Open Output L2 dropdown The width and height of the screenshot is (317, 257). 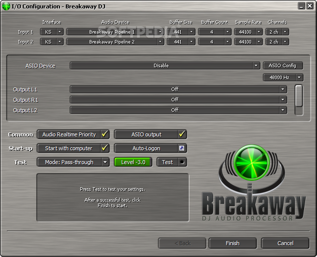point(178,110)
